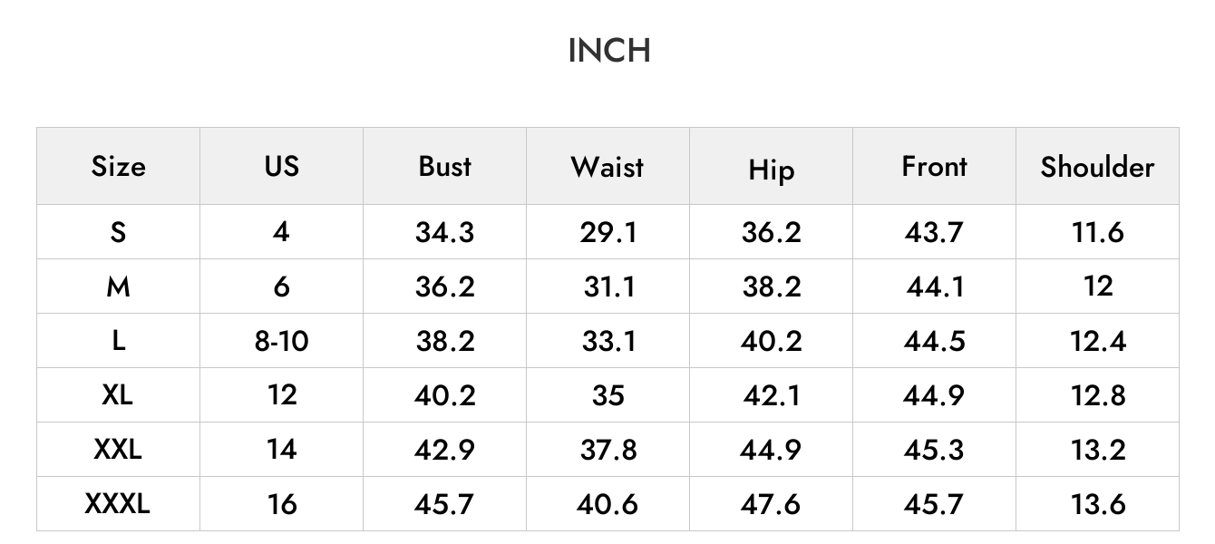Click the XXXL size row label
The height and width of the screenshot is (544, 1215).
118,503
